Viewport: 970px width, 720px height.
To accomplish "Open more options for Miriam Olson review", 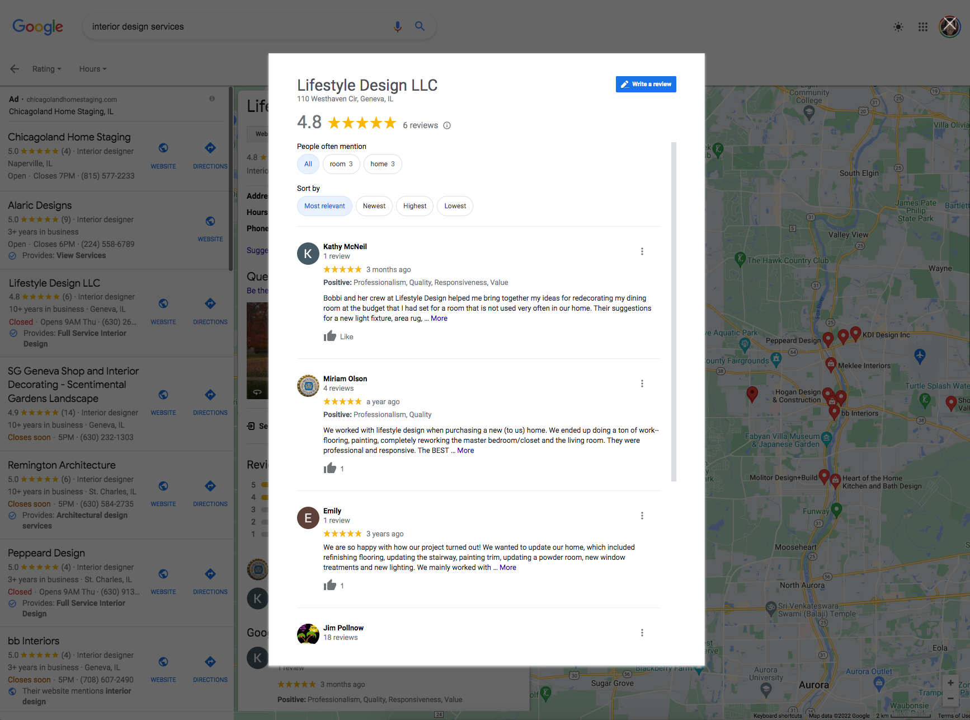I will pos(642,384).
